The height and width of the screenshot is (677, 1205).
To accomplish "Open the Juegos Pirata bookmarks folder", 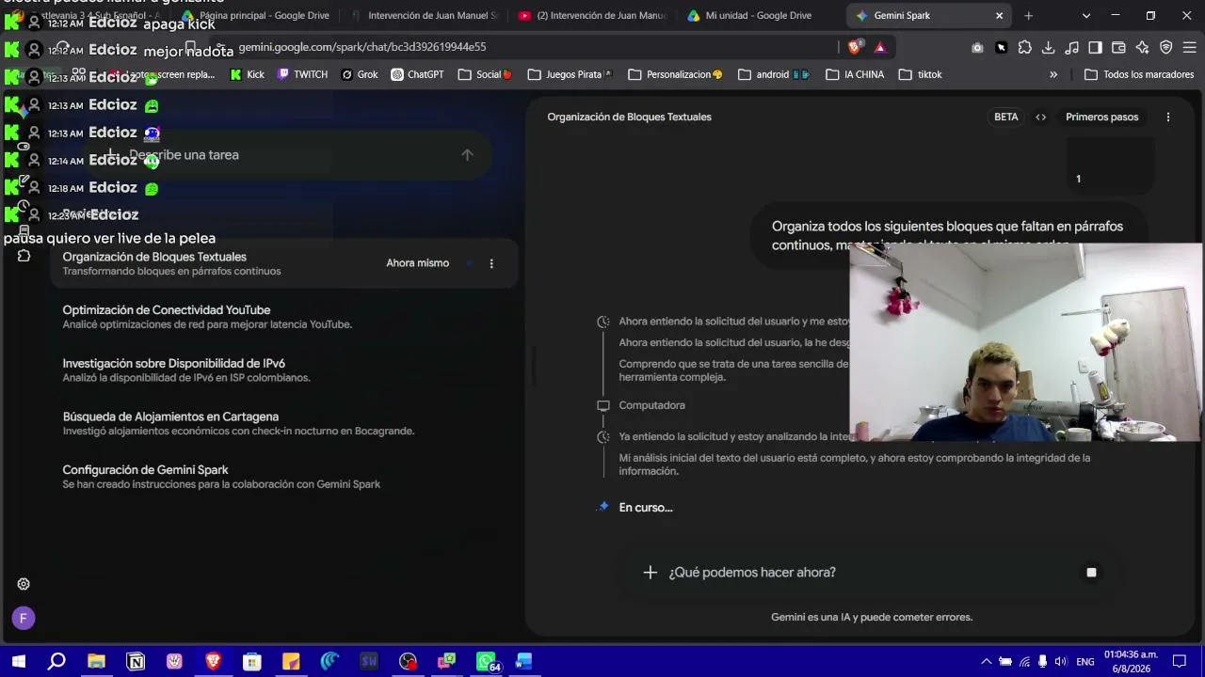I will 570,75.
